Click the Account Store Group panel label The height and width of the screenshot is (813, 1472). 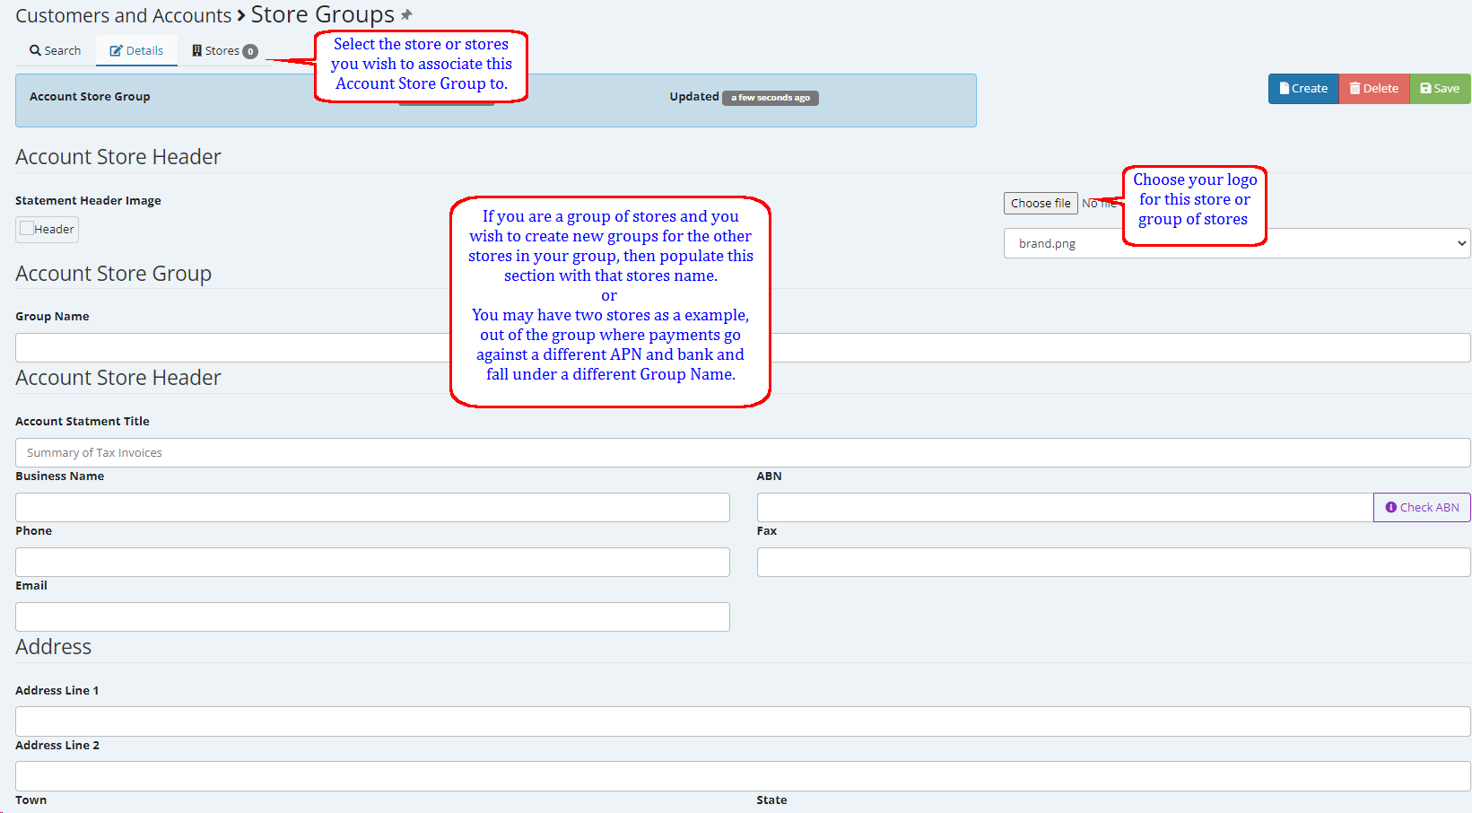[90, 97]
